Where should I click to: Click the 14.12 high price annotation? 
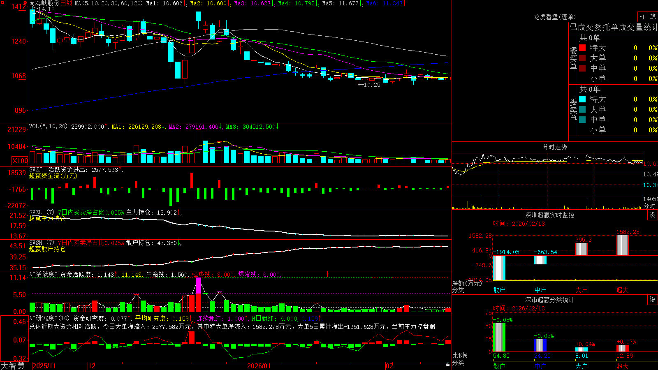point(46,9)
